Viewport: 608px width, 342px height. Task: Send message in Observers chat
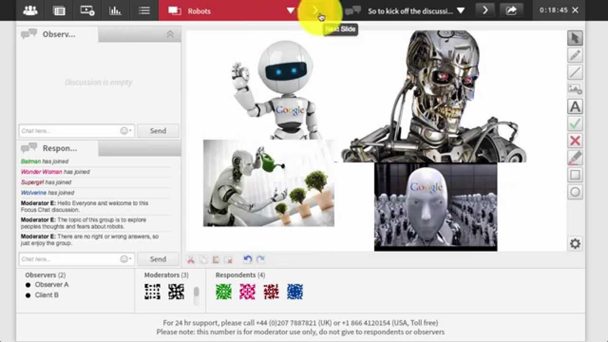tap(158, 131)
